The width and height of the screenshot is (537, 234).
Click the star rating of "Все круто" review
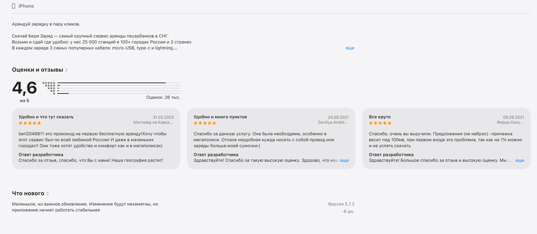coord(380,123)
